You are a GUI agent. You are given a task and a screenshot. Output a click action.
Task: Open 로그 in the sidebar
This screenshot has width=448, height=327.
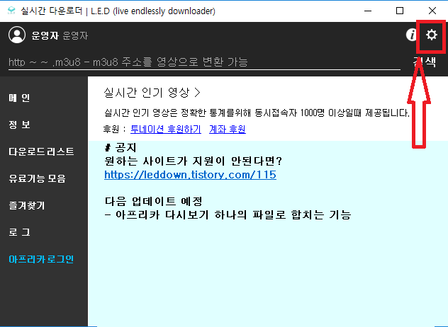[x=19, y=232]
